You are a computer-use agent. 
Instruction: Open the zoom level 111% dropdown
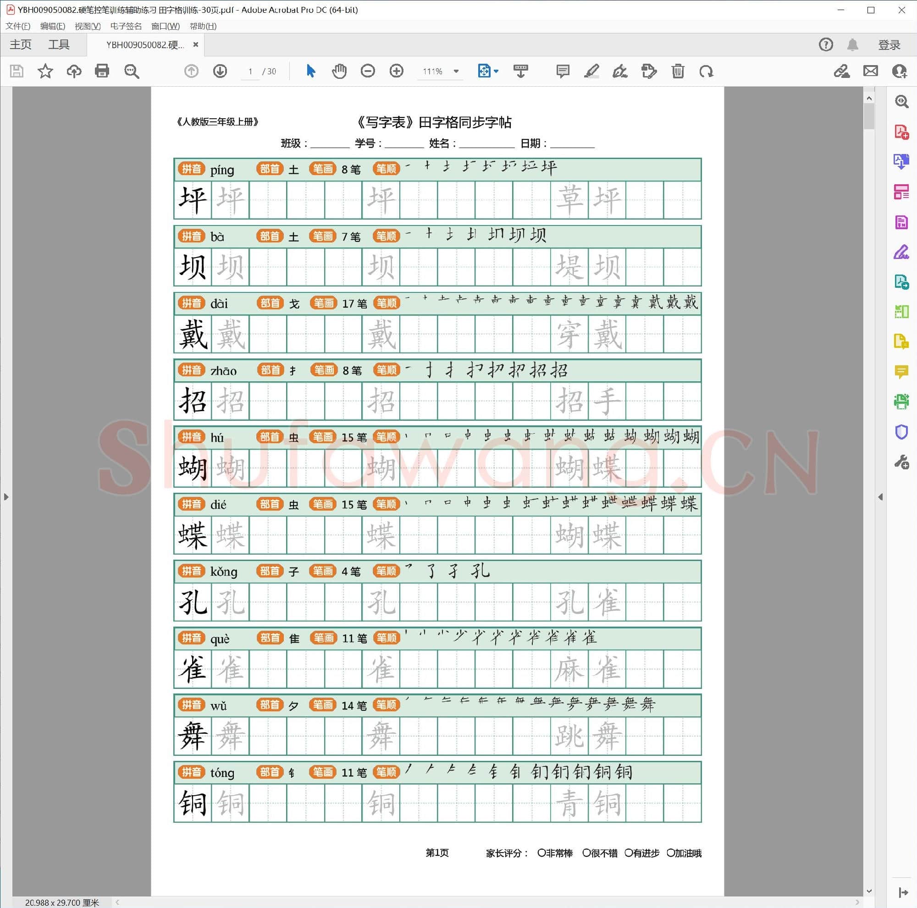pyautogui.click(x=456, y=71)
